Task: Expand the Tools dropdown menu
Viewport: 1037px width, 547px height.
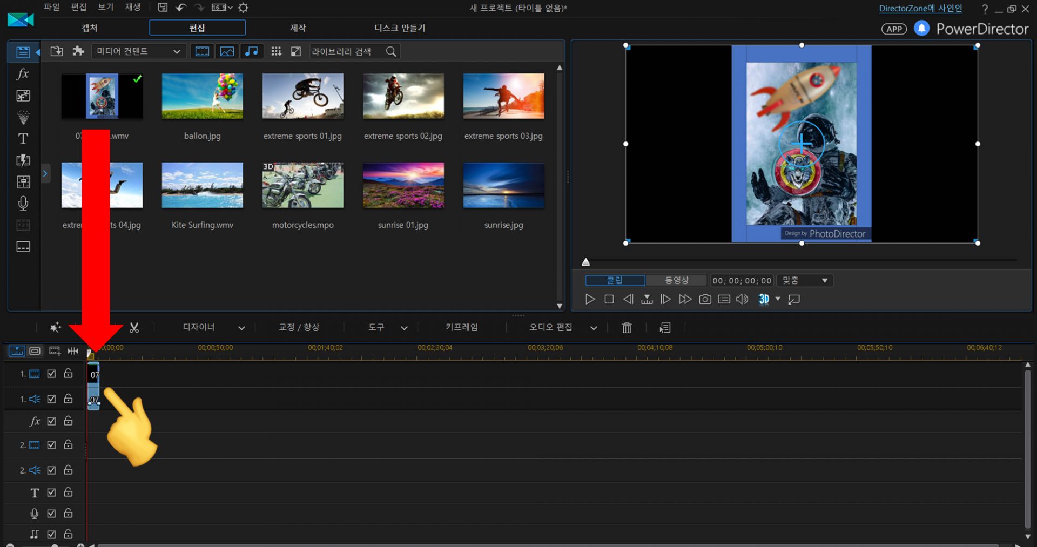Action: pos(404,328)
